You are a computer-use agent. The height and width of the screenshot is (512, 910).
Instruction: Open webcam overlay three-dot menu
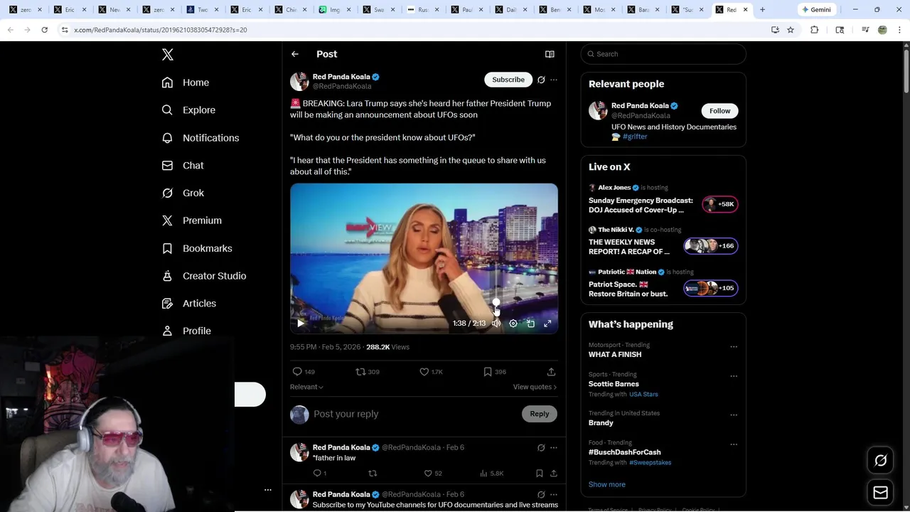[268, 490]
